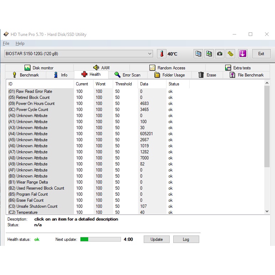Image resolution: width=275 pixels, height=275 pixels.
Task: Click the temperature thermometer icon
Action: (162, 54)
